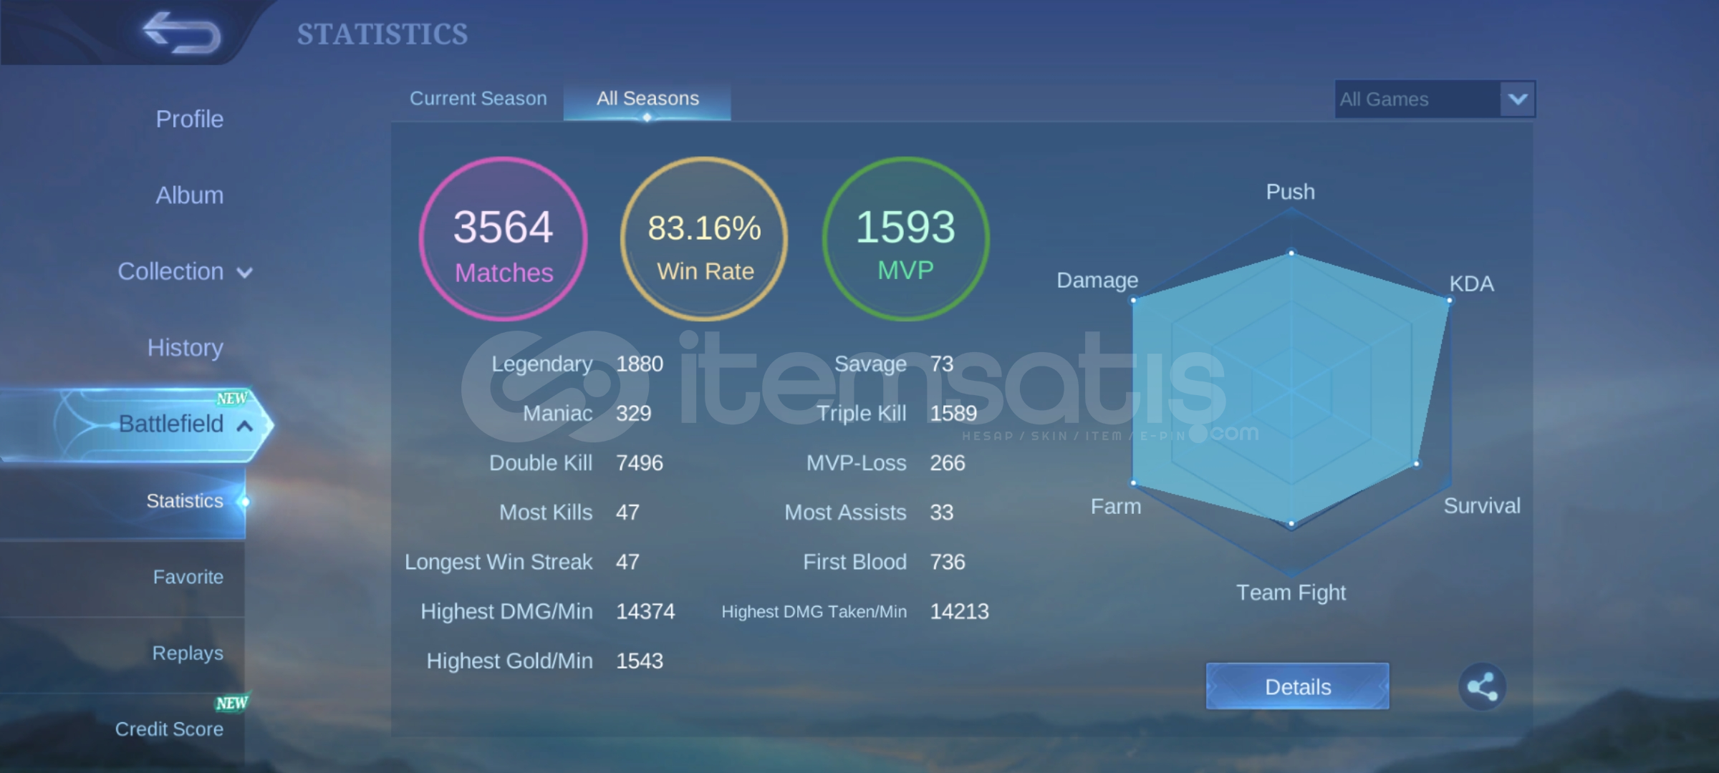The width and height of the screenshot is (1719, 773).
Task: Click the MVP count circle
Action: tap(905, 239)
